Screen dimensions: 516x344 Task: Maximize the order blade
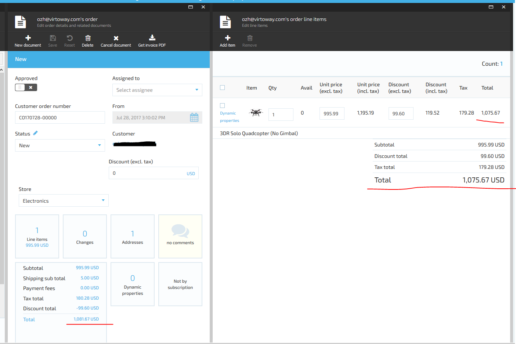pos(191,7)
